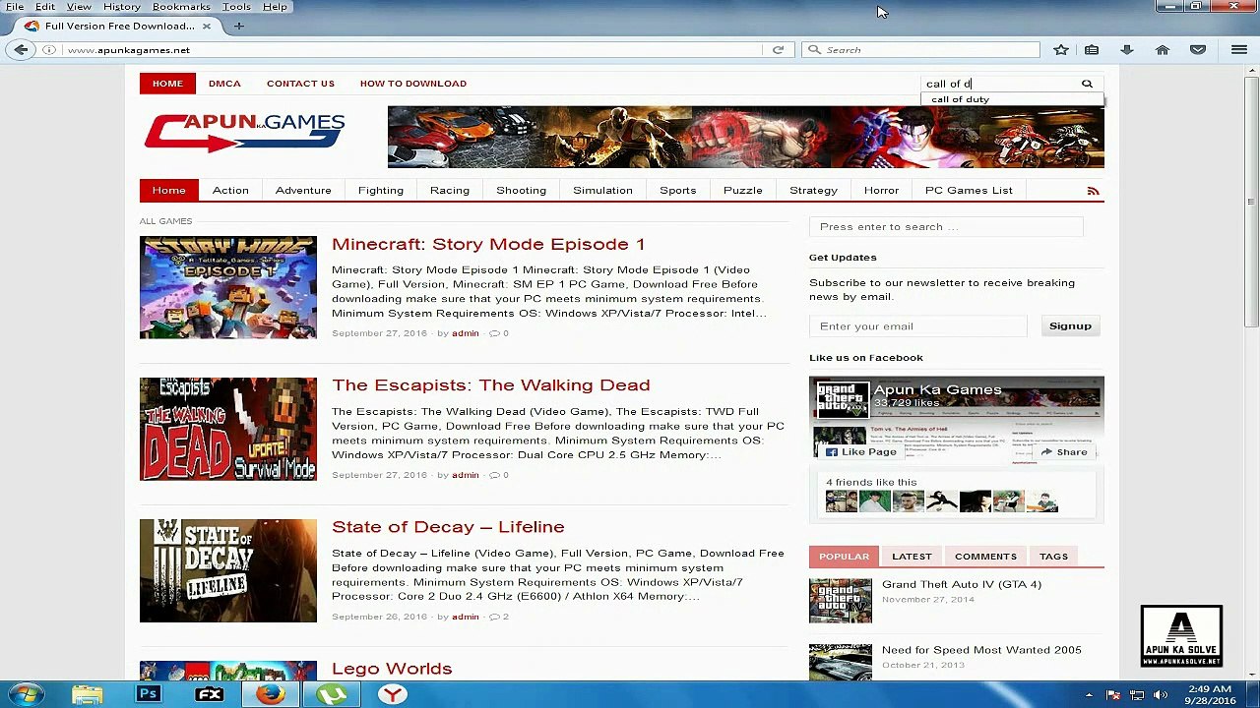Open the FX application in taskbar

[209, 694]
